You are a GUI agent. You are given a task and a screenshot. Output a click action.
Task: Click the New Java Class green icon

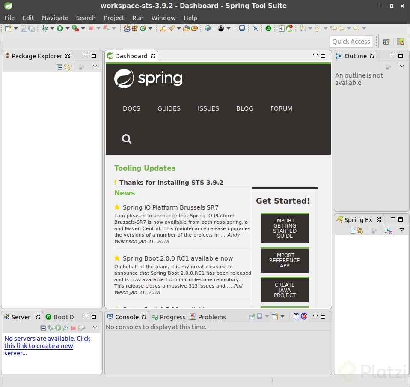tap(143, 28)
